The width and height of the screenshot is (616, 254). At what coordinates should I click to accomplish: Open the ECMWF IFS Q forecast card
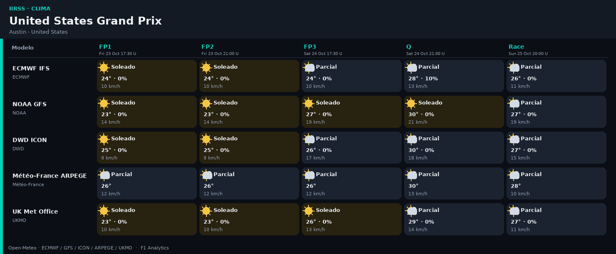pos(454,76)
